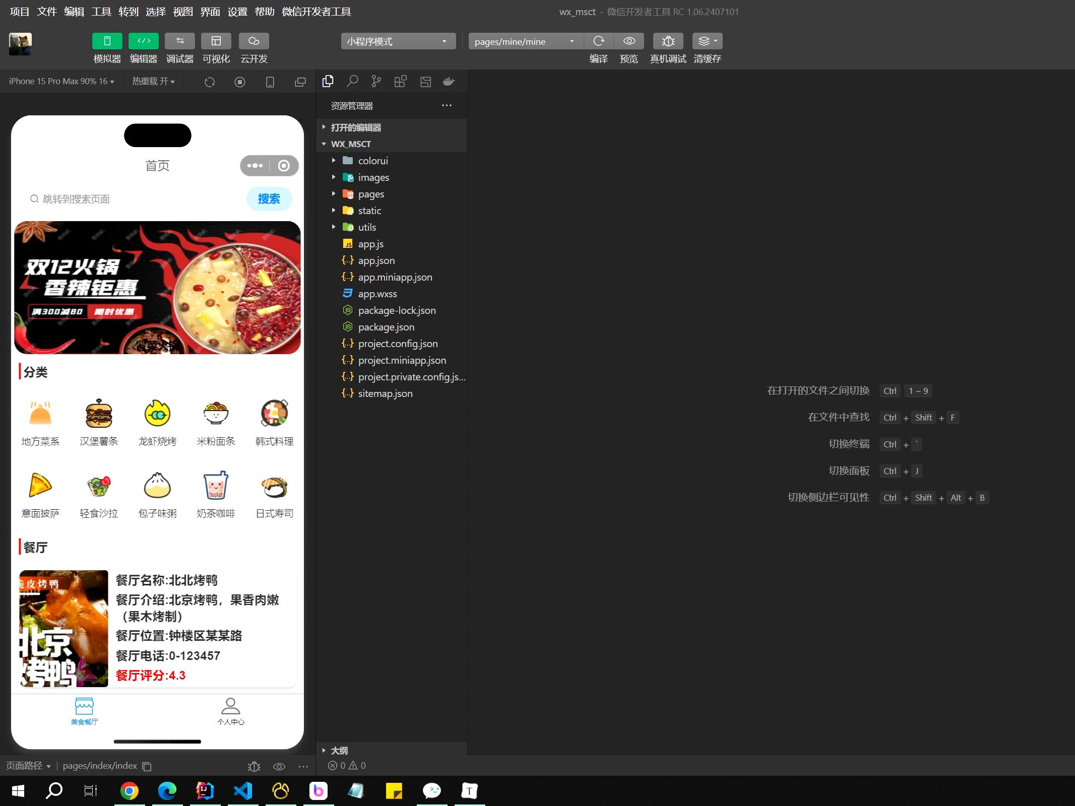Open the iPhone 15 Pro Max device selector
The image size is (1075, 806).
click(x=60, y=81)
